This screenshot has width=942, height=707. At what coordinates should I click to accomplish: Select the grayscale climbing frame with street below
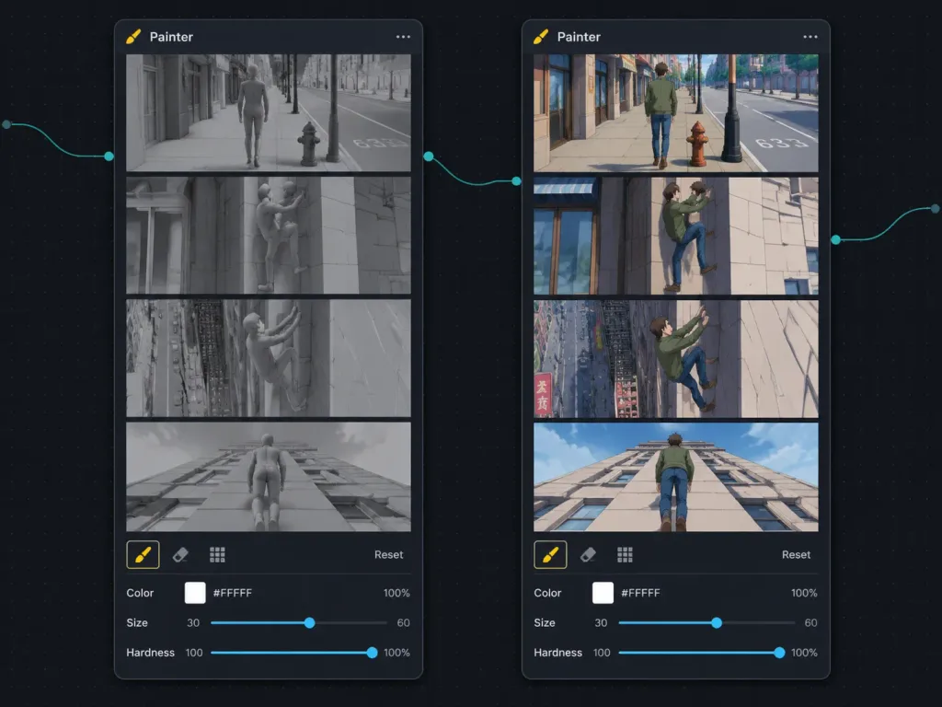(269, 358)
